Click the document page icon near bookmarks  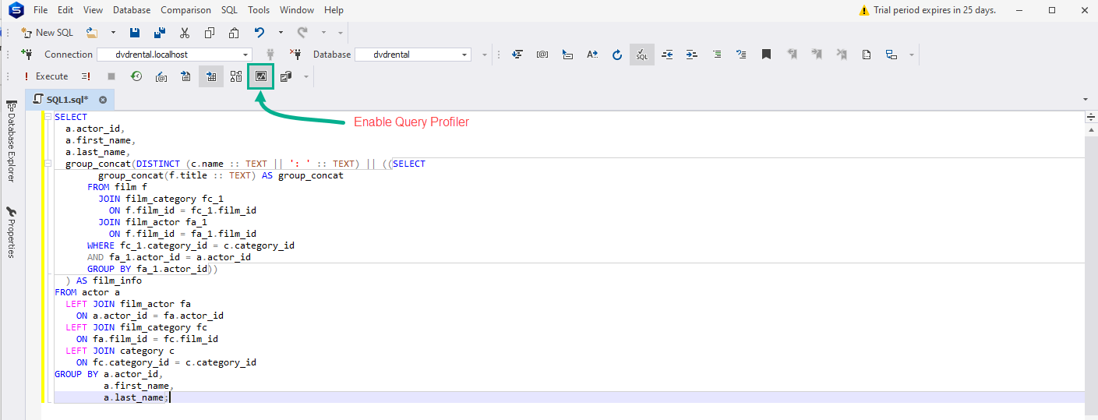[x=867, y=55]
